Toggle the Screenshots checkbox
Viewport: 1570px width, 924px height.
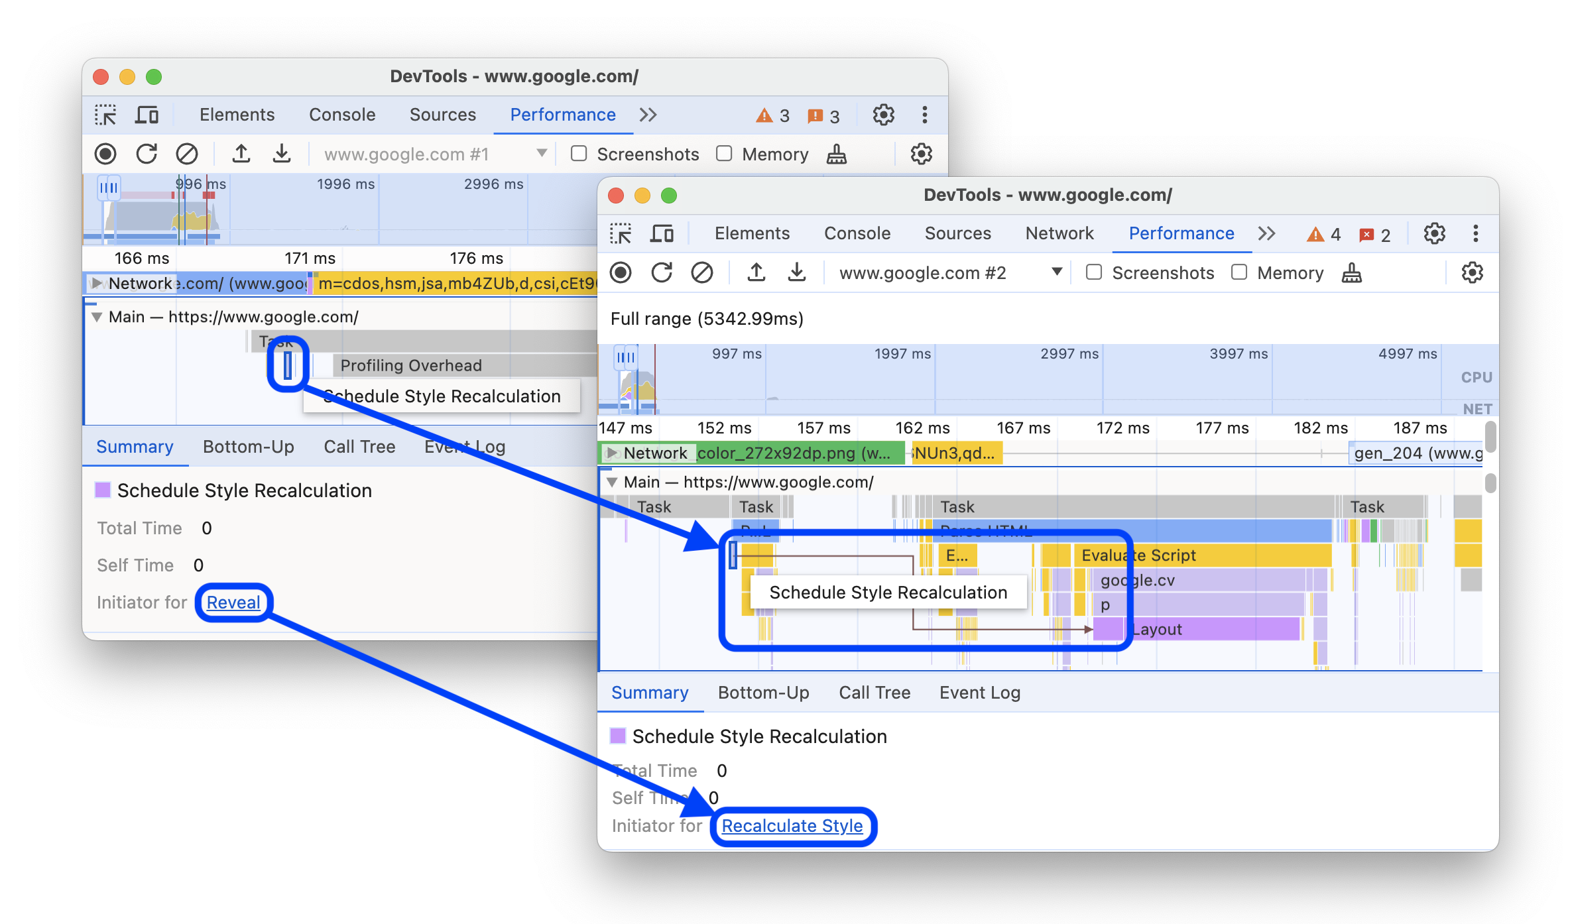coord(1093,273)
